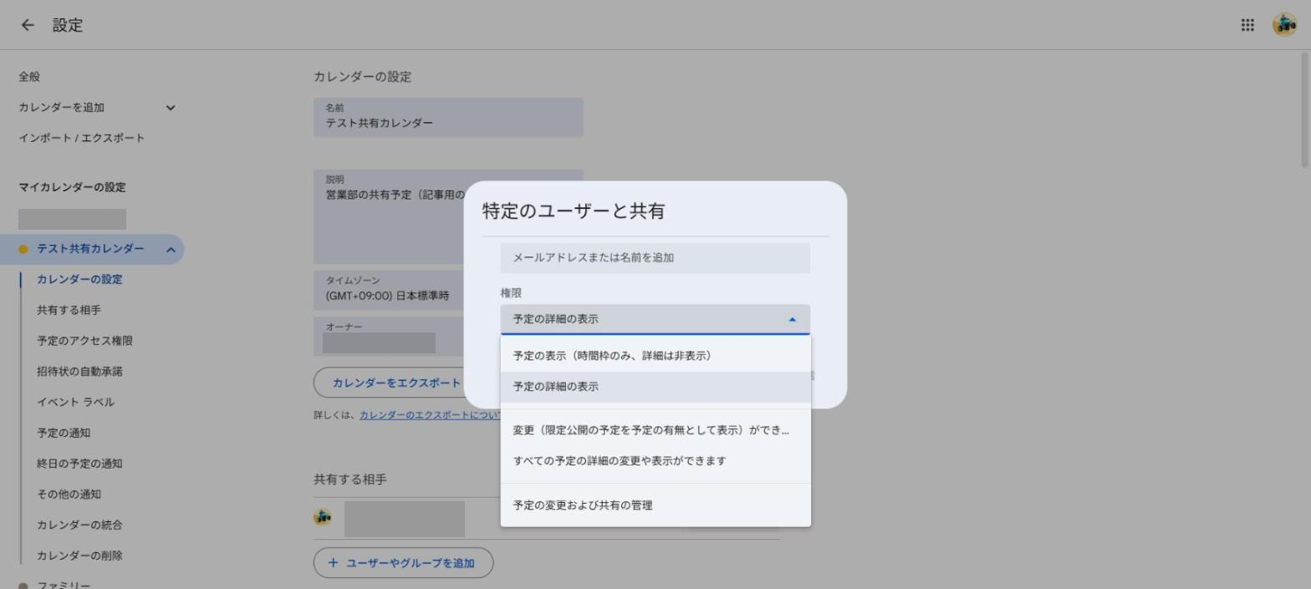Open the account avatar menu
This screenshot has height=589, width=1311.
coord(1284,25)
